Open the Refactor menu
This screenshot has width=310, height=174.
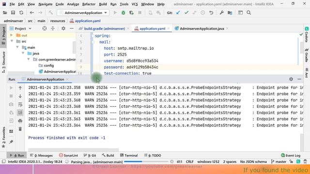coord(89,4)
